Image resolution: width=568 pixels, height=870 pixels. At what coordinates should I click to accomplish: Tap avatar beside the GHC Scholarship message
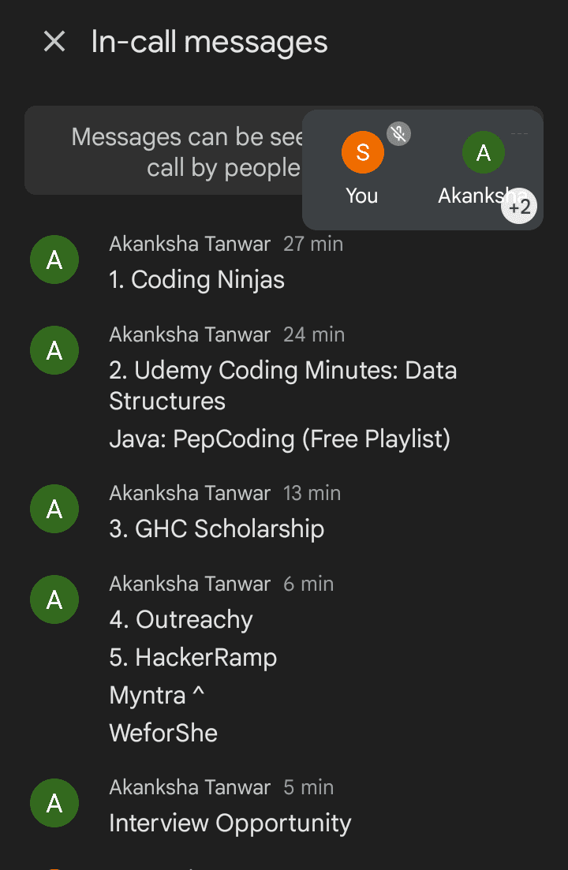click(54, 509)
